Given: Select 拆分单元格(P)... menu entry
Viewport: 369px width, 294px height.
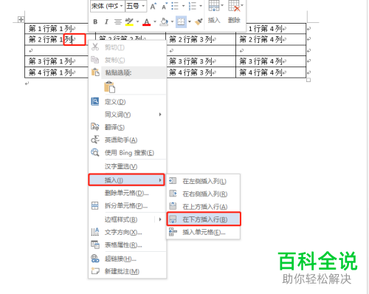Looking at the screenshot, I should point(127,206).
